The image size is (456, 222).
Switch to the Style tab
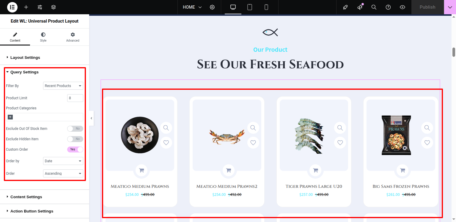click(x=43, y=37)
